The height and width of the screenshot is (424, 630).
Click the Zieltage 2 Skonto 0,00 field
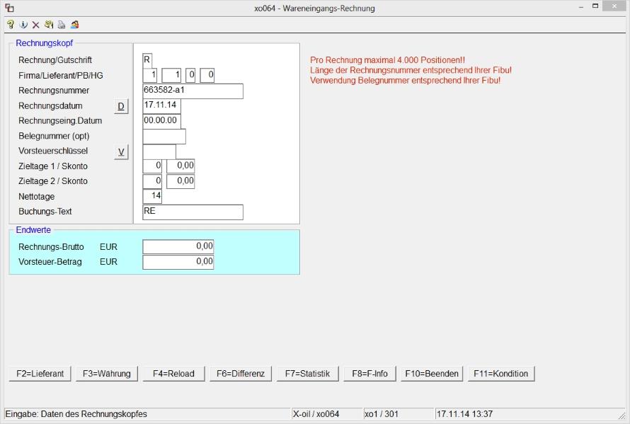click(x=181, y=181)
